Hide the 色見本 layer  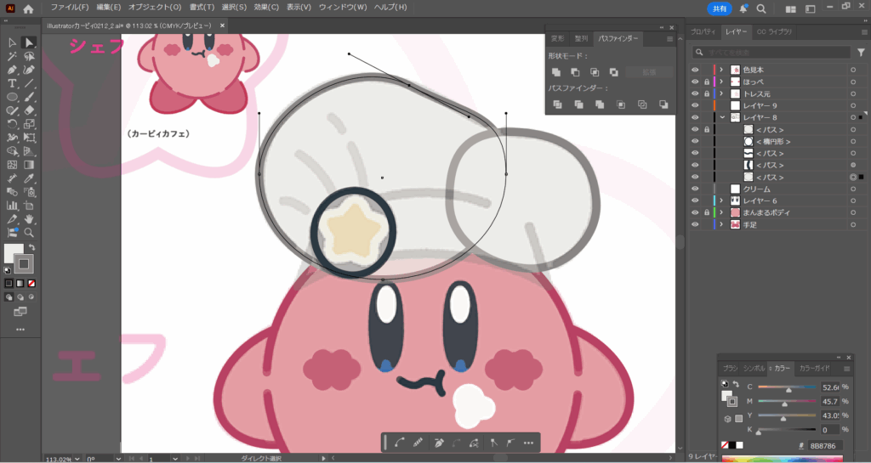pyautogui.click(x=695, y=70)
